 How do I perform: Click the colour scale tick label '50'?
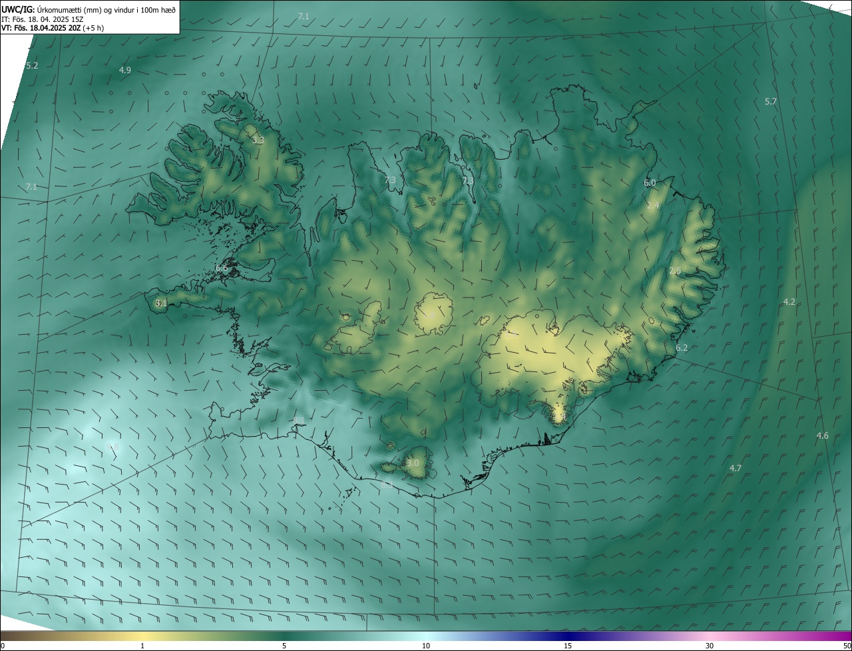tap(847, 646)
